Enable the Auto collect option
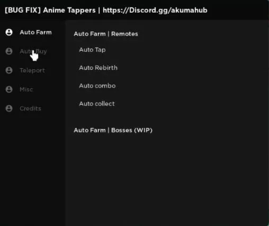The width and height of the screenshot is (269, 226). pos(97,103)
